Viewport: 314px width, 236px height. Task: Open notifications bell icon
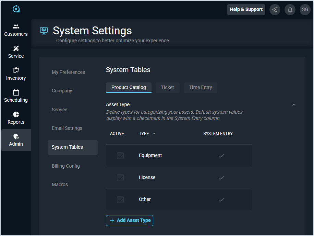click(x=290, y=10)
